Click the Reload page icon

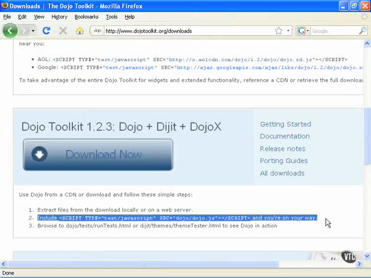[x=46, y=30]
